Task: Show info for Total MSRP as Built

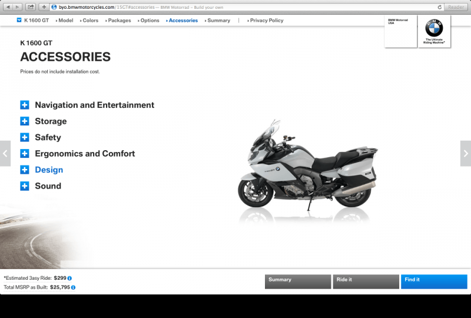Action: point(73,287)
